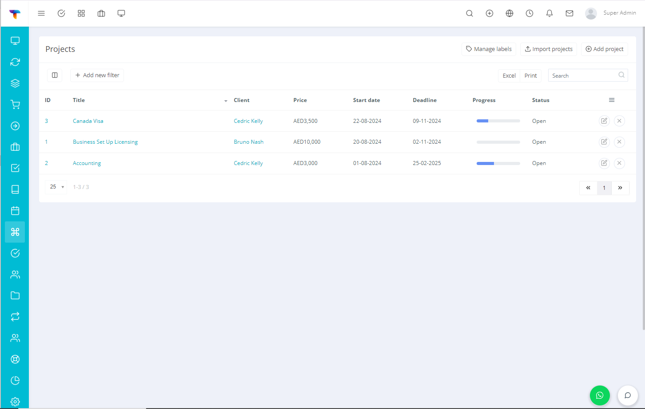Open the four-squares grid shortcut in top bar
The width and height of the screenshot is (645, 409).
pos(81,13)
